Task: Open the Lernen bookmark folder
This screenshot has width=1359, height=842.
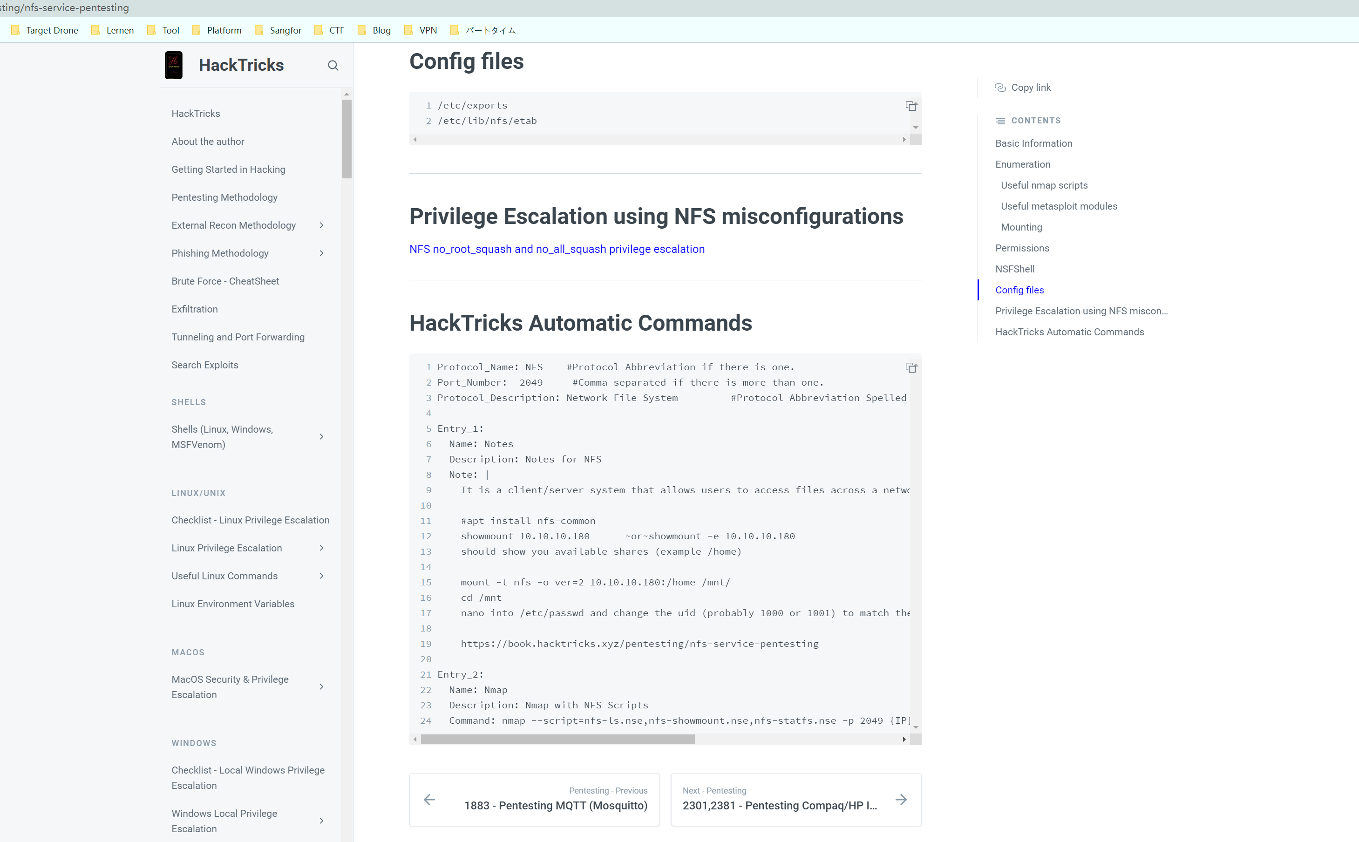Action: point(112,30)
